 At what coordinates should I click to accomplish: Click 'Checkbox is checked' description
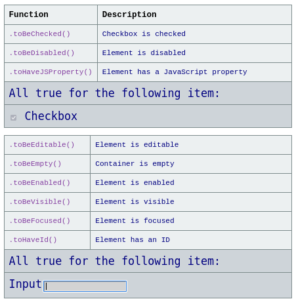tap(144, 34)
